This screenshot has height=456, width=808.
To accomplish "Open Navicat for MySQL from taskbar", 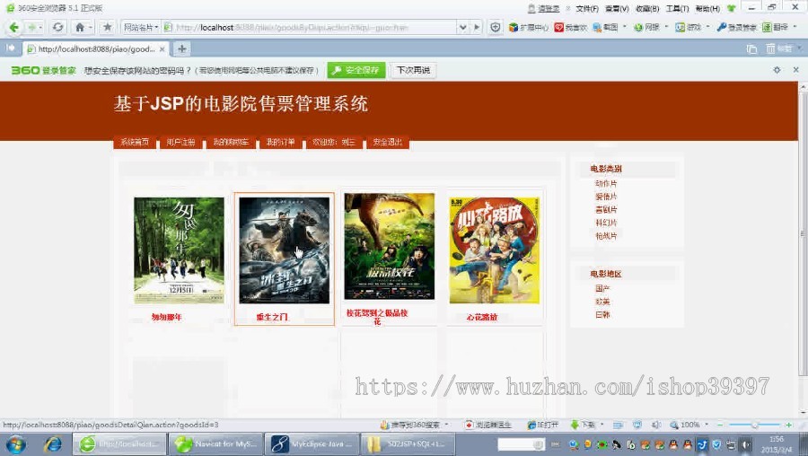I will [215, 444].
